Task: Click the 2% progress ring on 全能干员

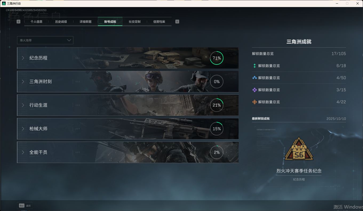Action: coord(217,152)
